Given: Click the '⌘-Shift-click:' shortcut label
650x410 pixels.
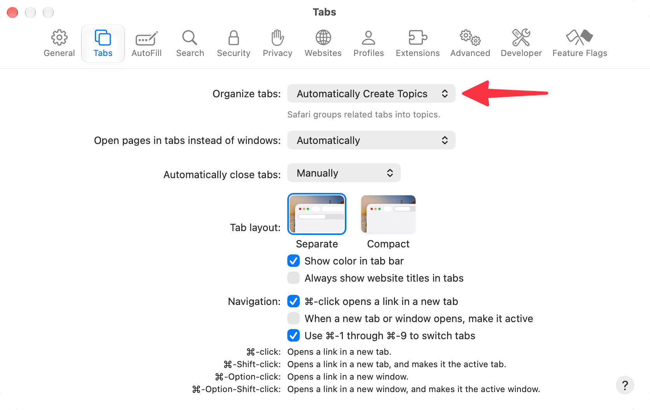Looking at the screenshot, I should (252, 364).
